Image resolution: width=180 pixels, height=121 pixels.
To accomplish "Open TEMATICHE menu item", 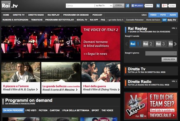I will point(37,20).
